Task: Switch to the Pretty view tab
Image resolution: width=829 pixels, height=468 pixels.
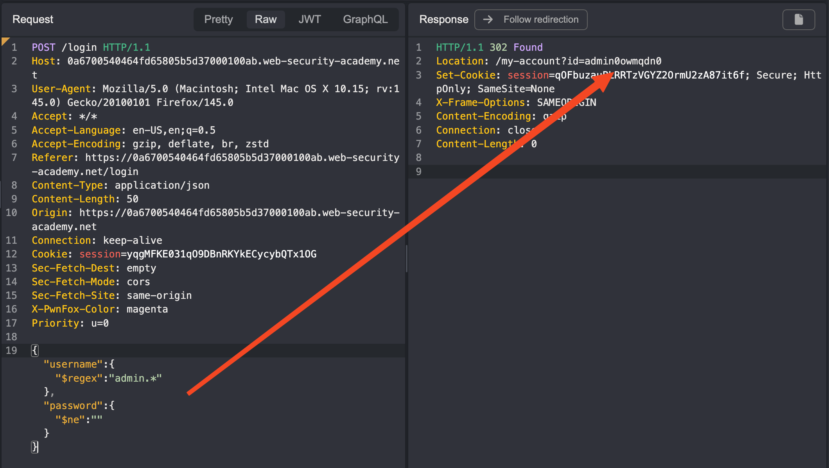Action: pos(218,20)
